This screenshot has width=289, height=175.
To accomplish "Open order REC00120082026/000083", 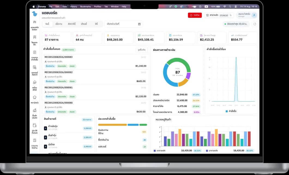I will click(x=95, y=62).
